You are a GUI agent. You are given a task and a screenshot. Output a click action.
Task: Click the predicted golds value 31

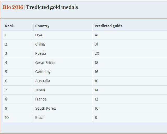[97, 44]
